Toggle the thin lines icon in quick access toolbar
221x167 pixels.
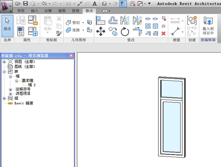point(123,4)
